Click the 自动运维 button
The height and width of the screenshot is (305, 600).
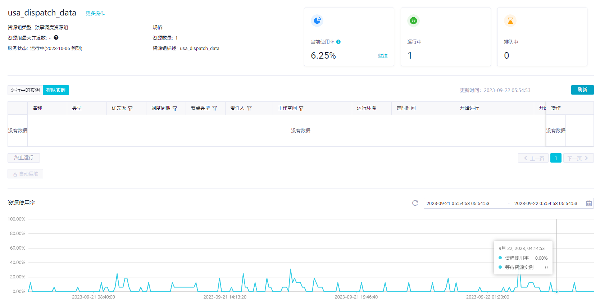pyautogui.click(x=25, y=174)
